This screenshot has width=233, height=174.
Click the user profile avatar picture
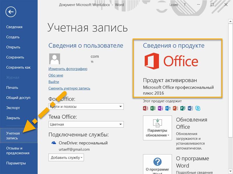(54, 59)
